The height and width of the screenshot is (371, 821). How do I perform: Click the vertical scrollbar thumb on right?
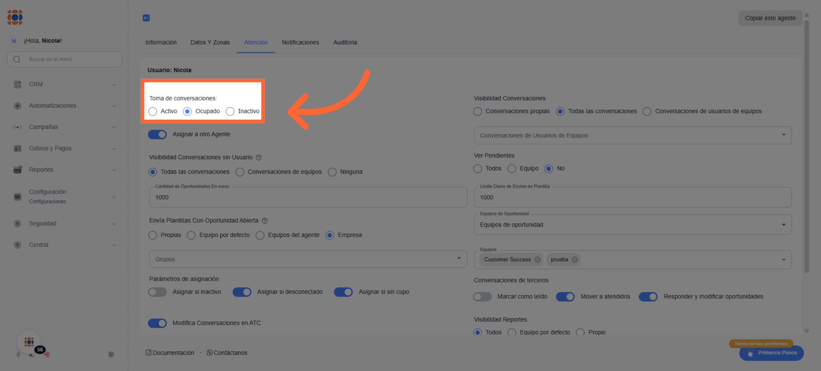pos(806,147)
